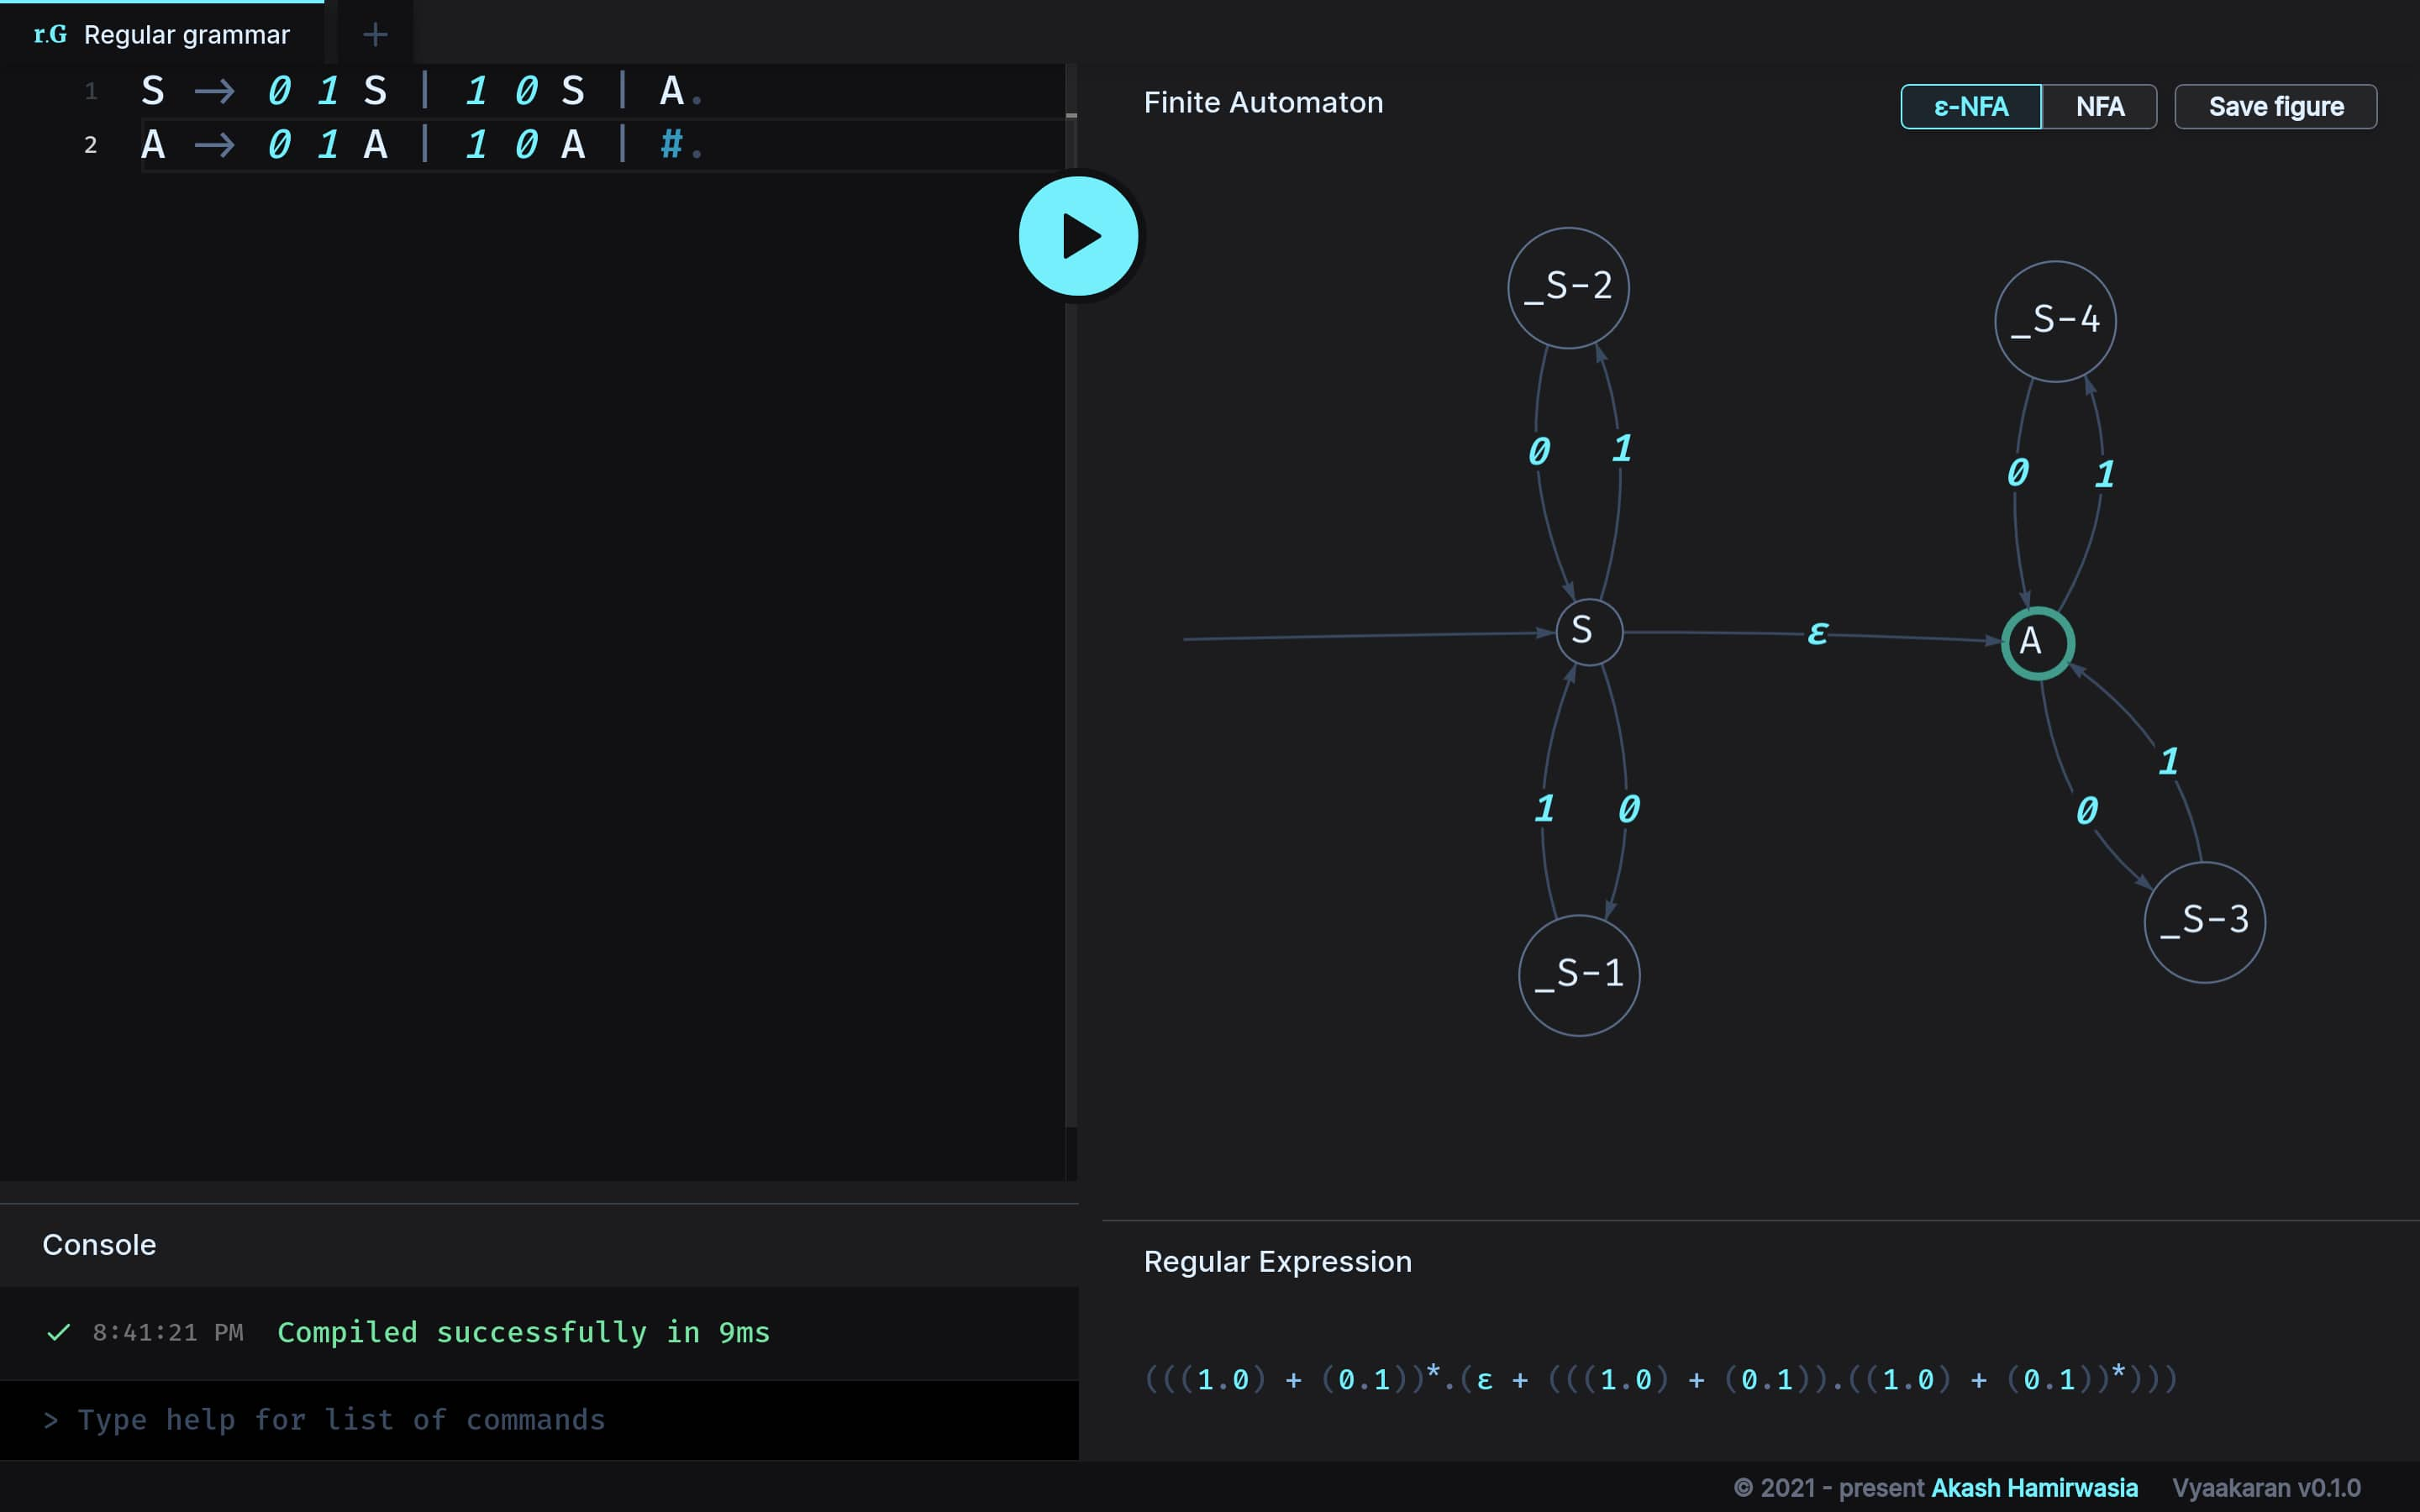The height and width of the screenshot is (1512, 2420).
Task: Click the Finite Automaton heading
Action: tap(1263, 103)
